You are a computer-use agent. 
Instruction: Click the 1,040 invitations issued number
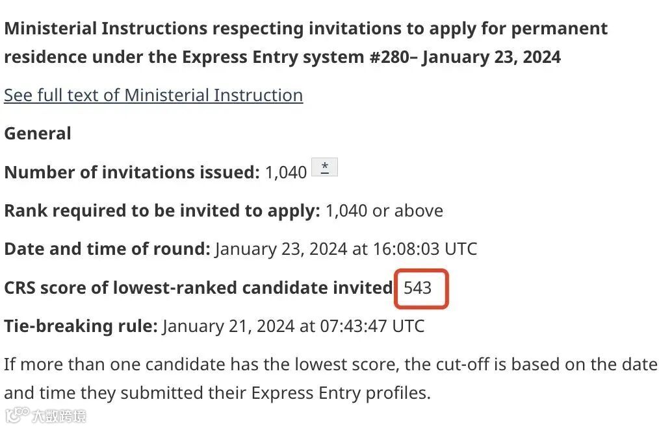pyautogui.click(x=286, y=172)
